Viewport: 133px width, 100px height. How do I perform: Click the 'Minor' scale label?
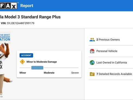click(x=23, y=73)
